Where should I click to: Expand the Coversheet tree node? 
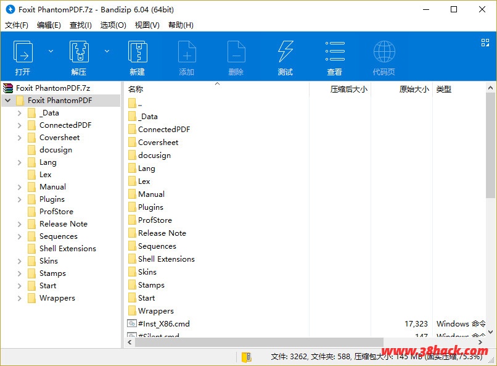[20, 138]
